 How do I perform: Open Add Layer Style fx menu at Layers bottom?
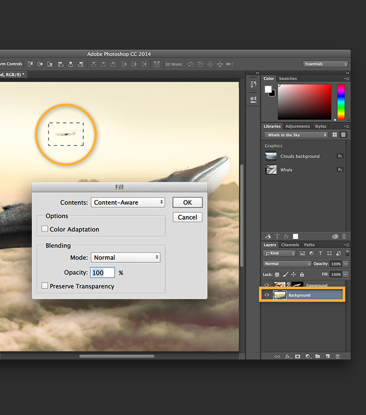click(x=288, y=356)
